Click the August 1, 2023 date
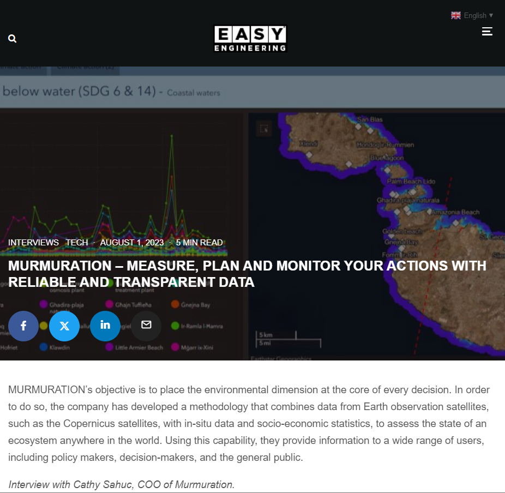505x493 pixels. pyautogui.click(x=132, y=243)
